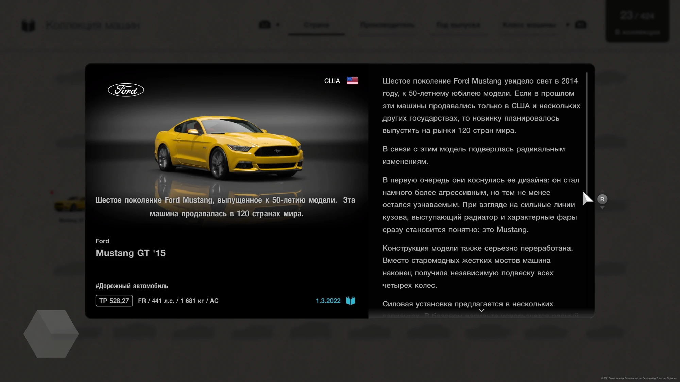
Task: Click the 23 / 424 collection counter
Action: point(637,21)
